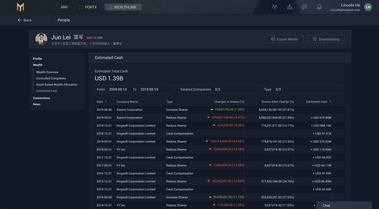The image size is (379, 209).
Task: Switch to the AMI tab
Action: point(61,7)
